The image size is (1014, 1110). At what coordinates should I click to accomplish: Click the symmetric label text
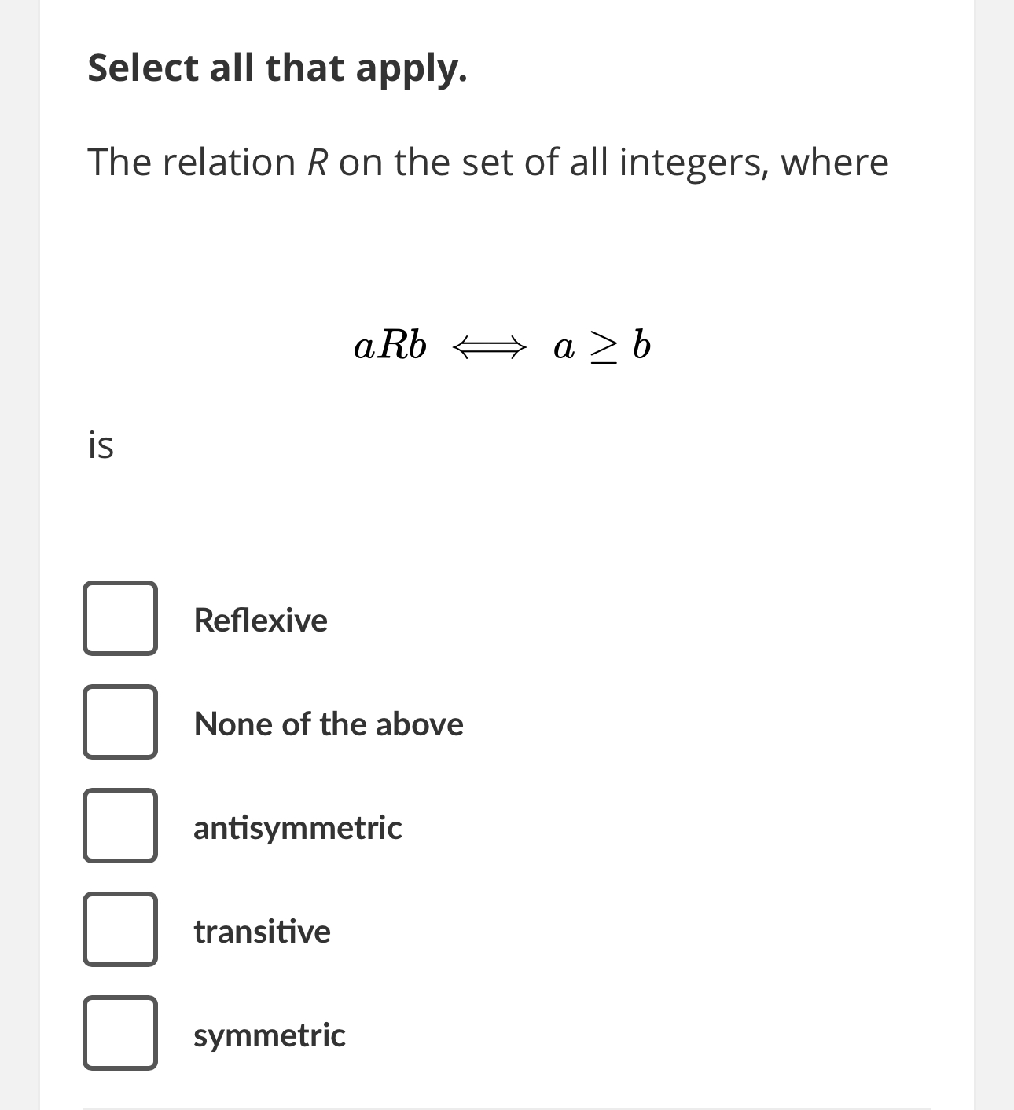[x=269, y=1035]
